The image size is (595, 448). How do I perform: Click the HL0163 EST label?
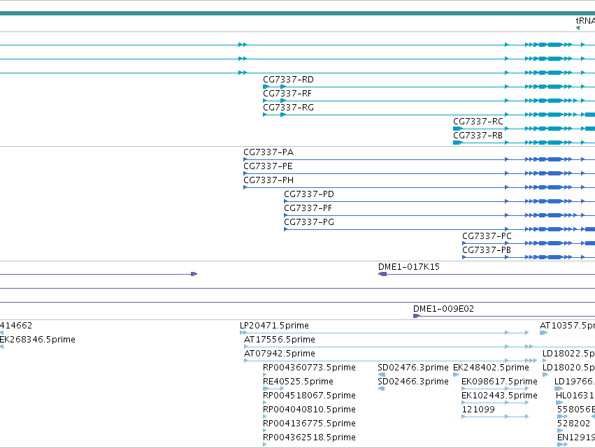pyautogui.click(x=575, y=396)
